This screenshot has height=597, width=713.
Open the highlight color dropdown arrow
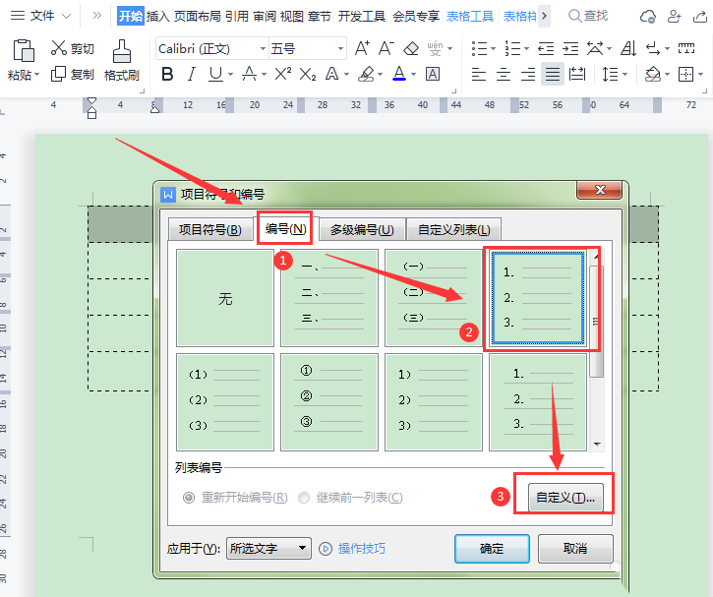[x=381, y=74]
